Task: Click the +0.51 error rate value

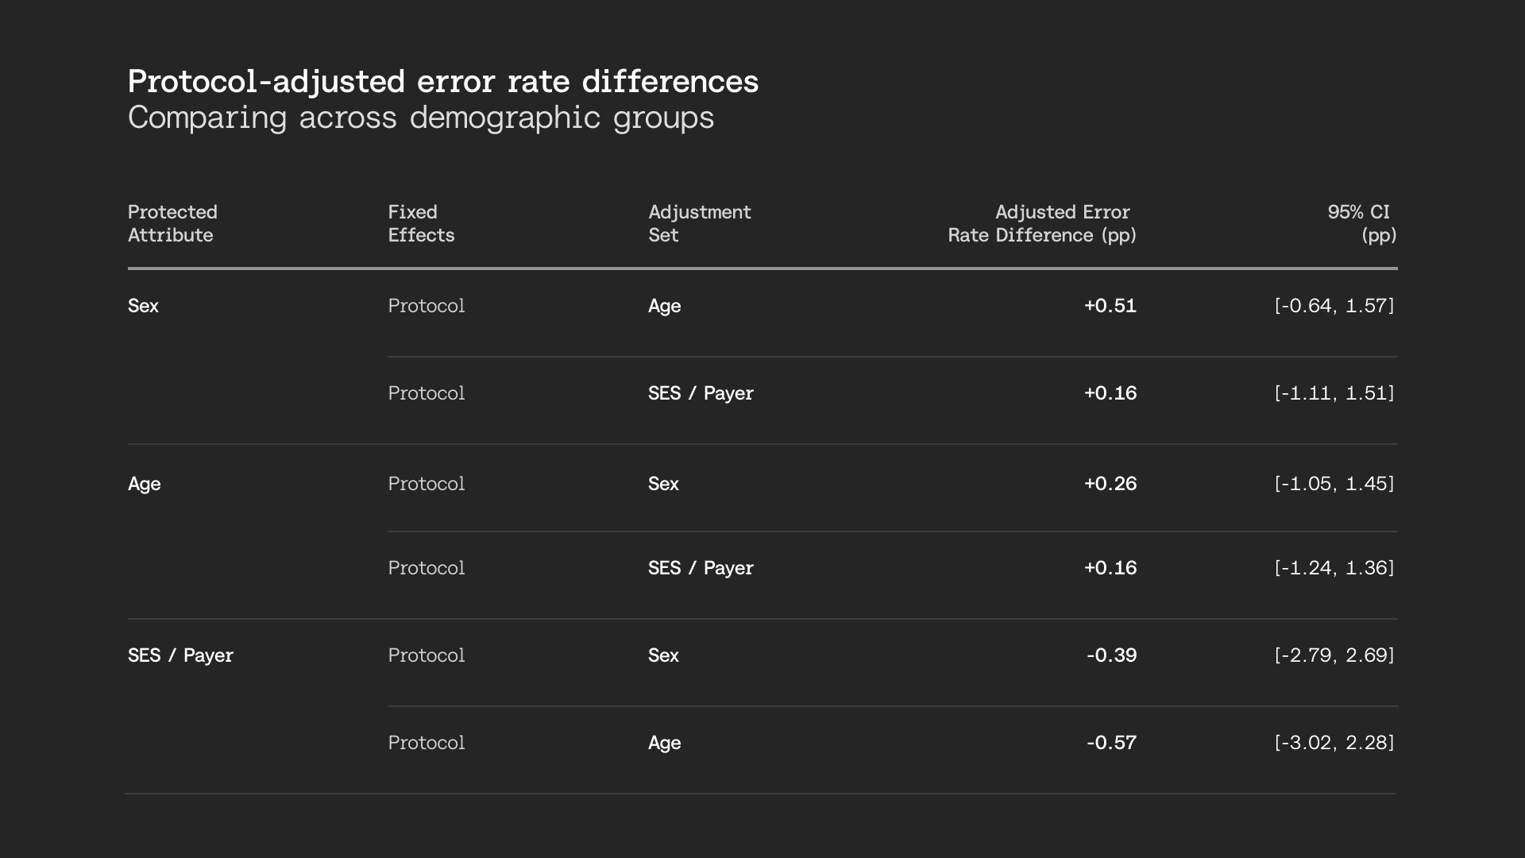Action: point(1110,306)
